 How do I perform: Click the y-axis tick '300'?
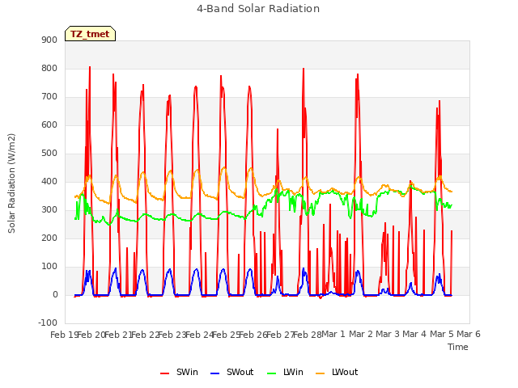pyautogui.click(x=49, y=210)
